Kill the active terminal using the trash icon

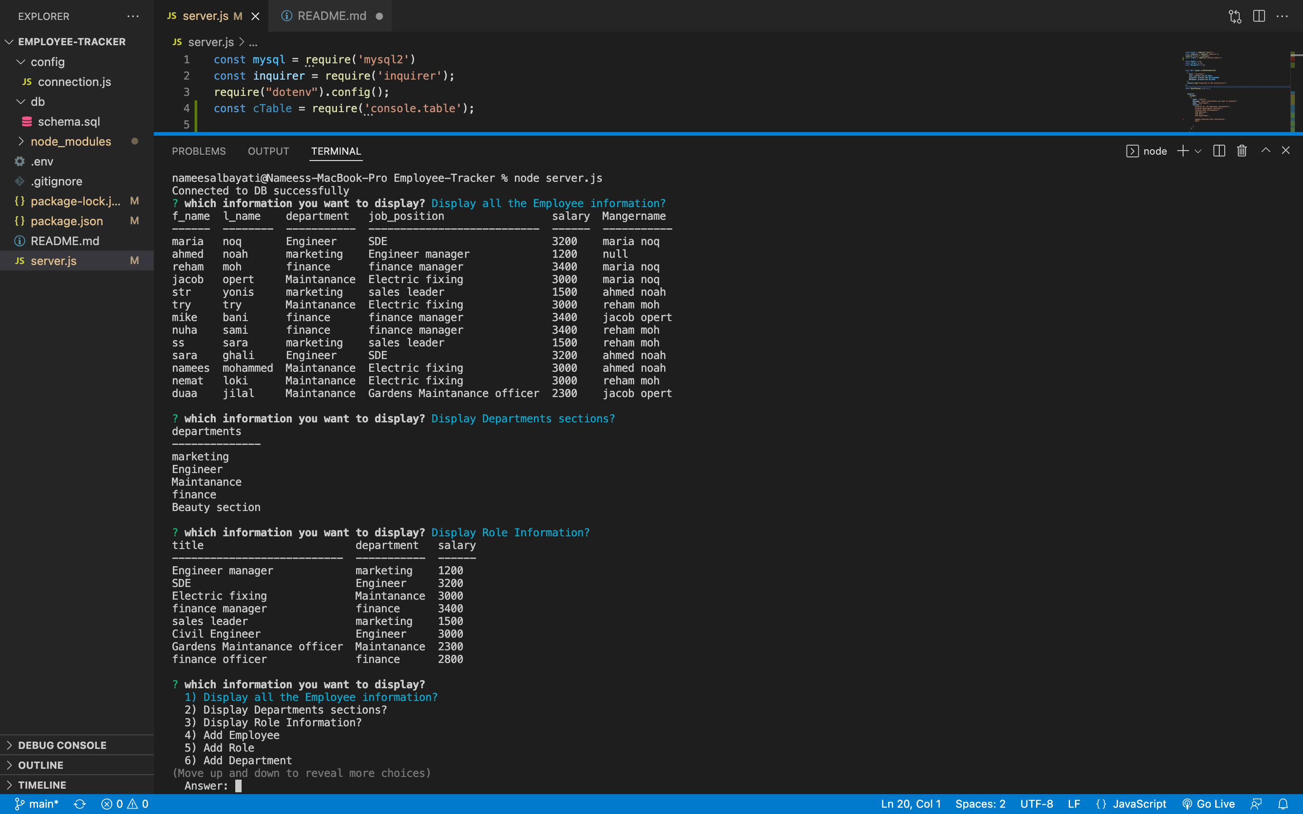click(x=1241, y=151)
